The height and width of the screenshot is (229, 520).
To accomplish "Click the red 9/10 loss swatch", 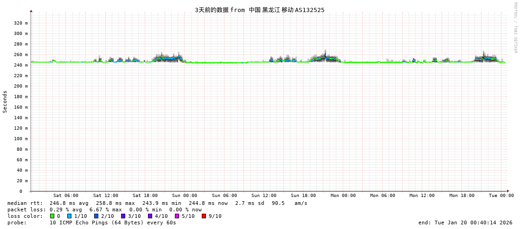I will tap(204, 216).
